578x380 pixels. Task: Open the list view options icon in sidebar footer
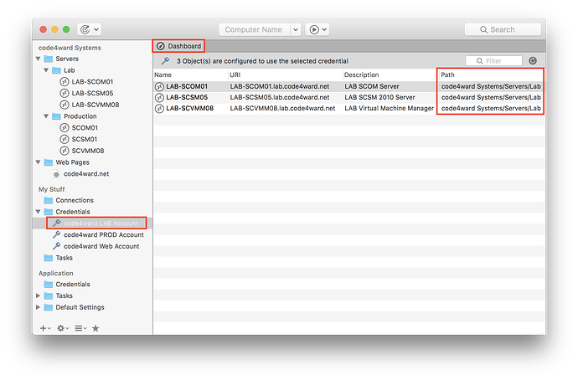(80, 328)
